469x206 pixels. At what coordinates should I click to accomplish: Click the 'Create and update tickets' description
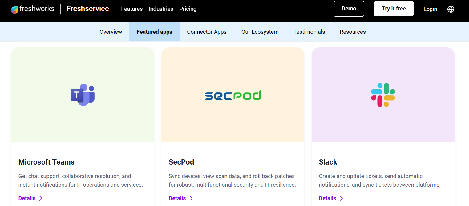coord(380,181)
